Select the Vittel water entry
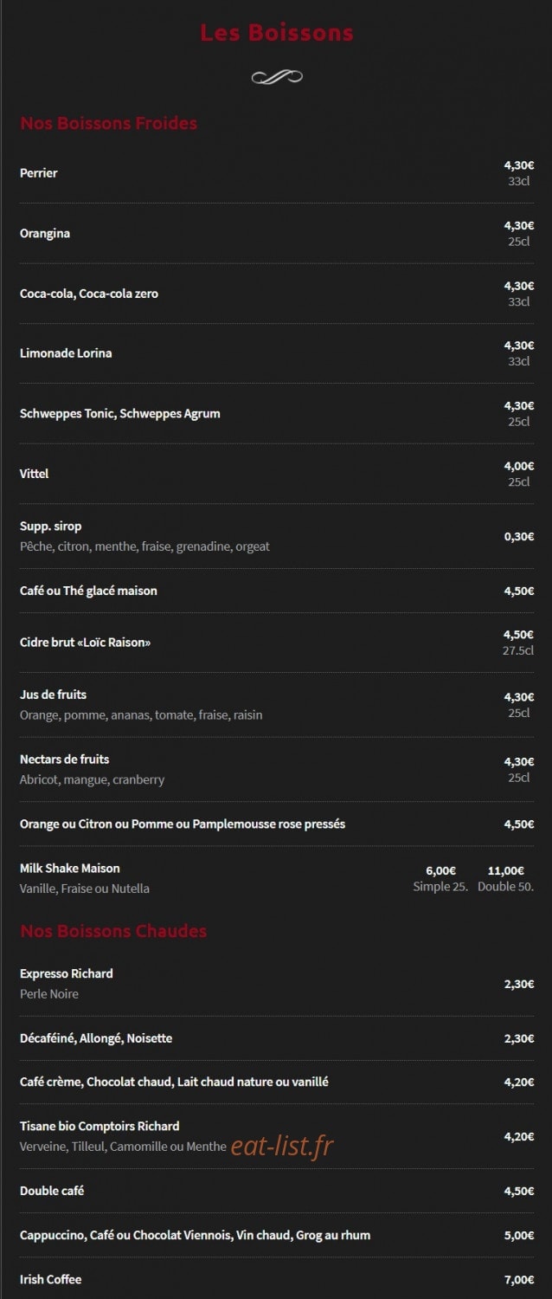 [x=35, y=474]
